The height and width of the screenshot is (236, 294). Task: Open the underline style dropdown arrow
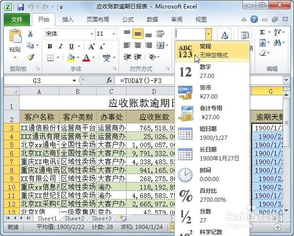pos(79,46)
